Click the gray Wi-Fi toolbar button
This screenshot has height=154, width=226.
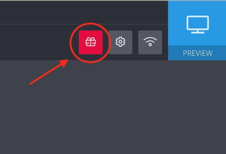tap(150, 42)
